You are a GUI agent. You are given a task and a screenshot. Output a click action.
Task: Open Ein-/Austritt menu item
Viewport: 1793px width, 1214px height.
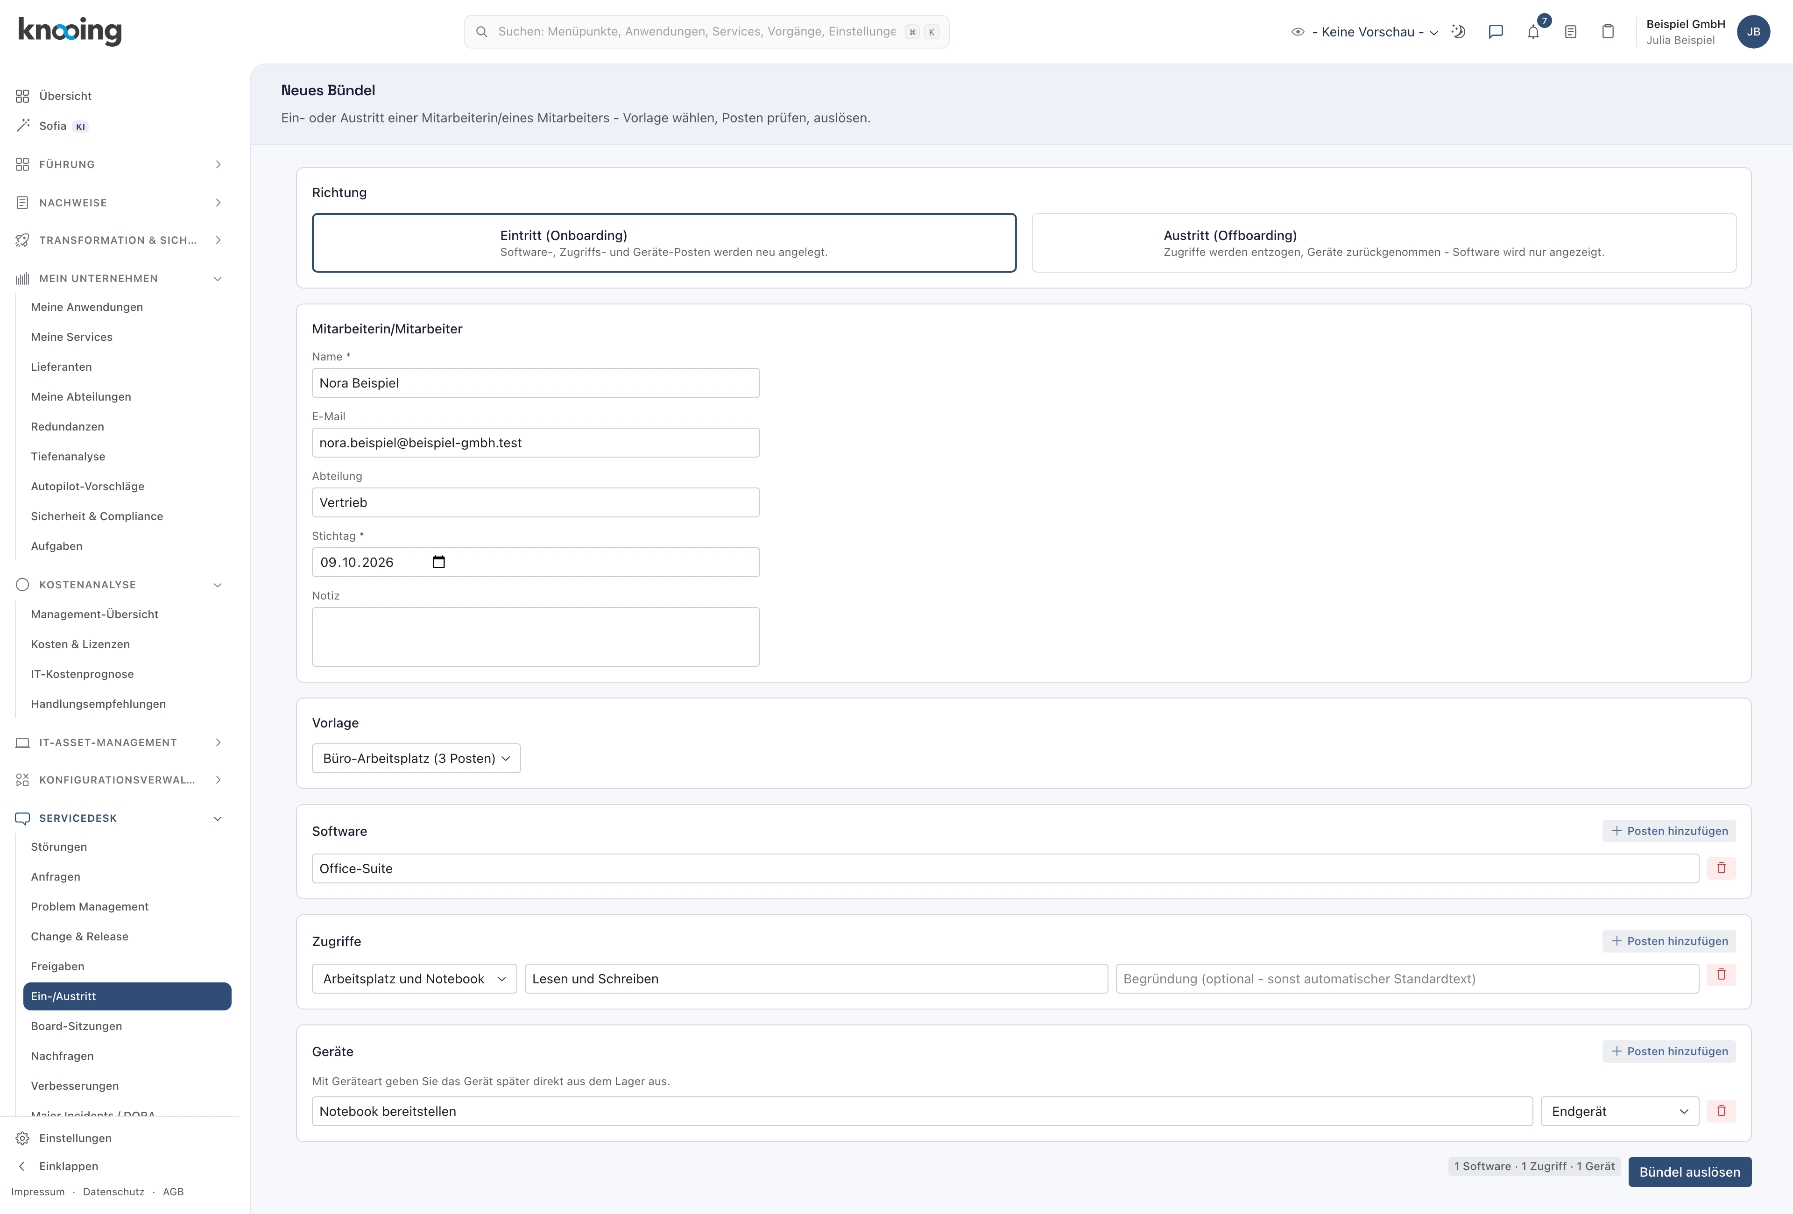coord(127,996)
